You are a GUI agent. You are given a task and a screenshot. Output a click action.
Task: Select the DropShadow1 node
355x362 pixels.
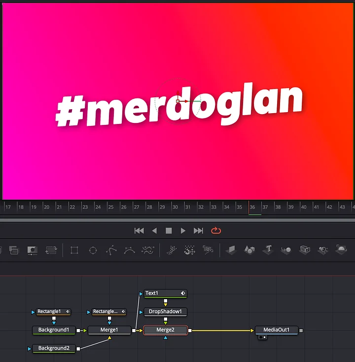click(x=165, y=312)
